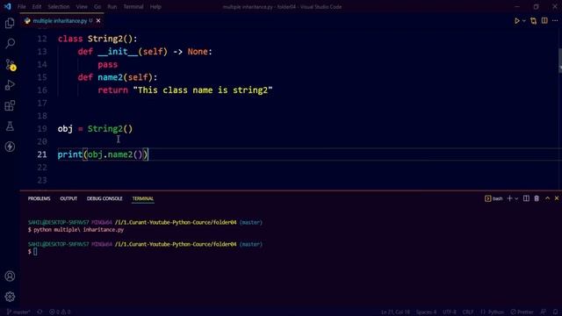Screen dimensions: 562x316
Task: Create a new terminal with plus icon
Action: click(509, 198)
